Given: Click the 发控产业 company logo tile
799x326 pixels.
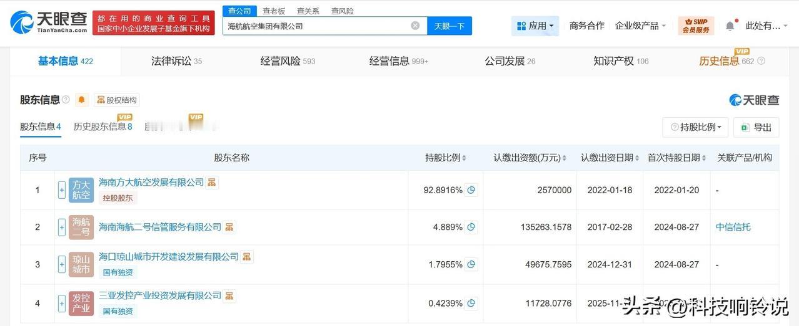Looking at the screenshot, I should (x=81, y=304).
